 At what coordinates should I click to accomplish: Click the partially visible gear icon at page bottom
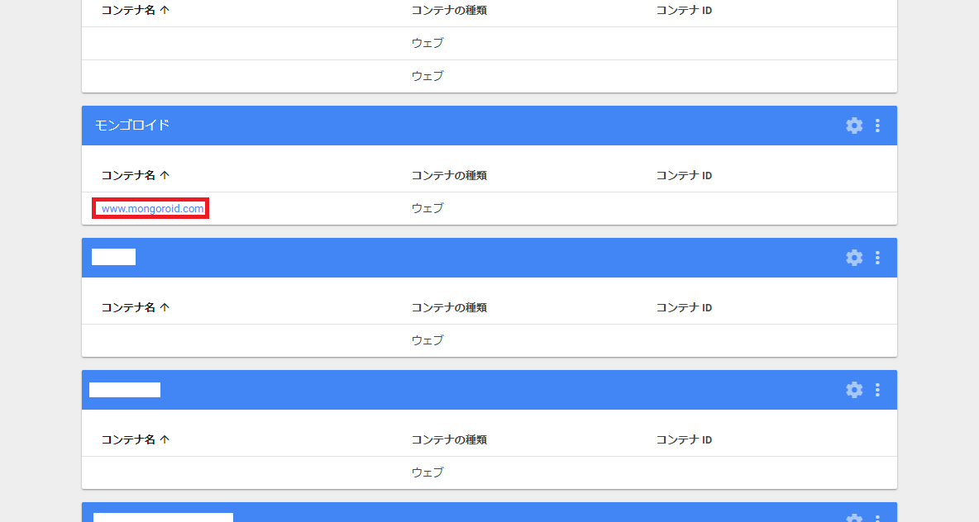pyautogui.click(x=854, y=518)
